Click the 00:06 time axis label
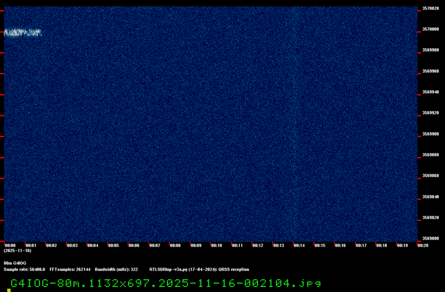445x292 pixels. pos(134,245)
